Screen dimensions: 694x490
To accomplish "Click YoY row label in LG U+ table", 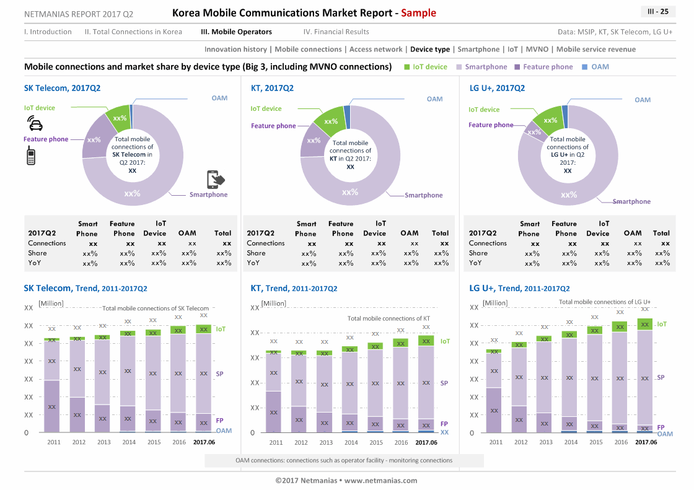I will click(x=475, y=263).
